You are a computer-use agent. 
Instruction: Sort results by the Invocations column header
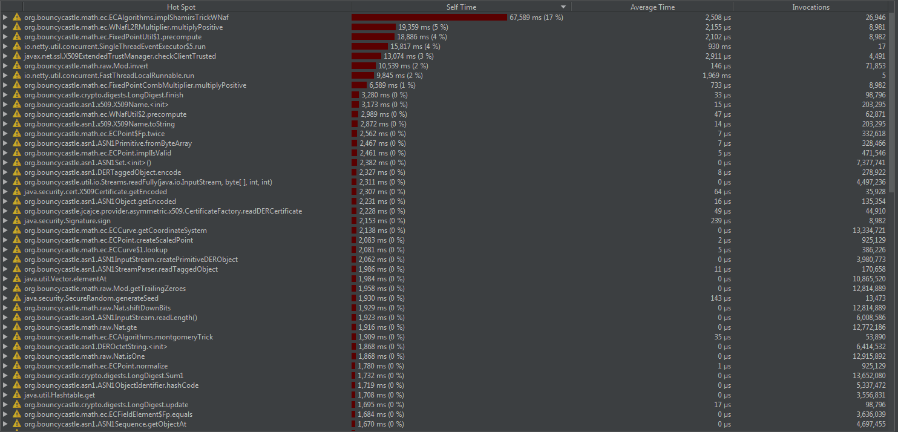811,7
